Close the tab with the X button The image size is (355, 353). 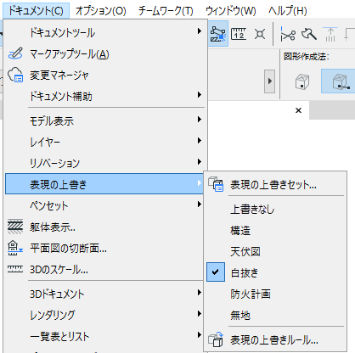click(298, 110)
